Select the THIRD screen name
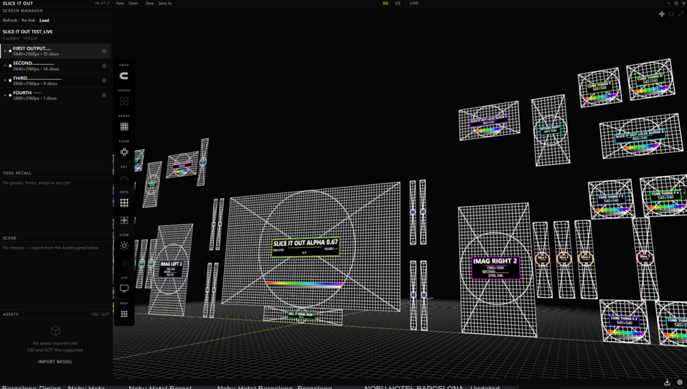This screenshot has height=389, width=687. (37, 78)
